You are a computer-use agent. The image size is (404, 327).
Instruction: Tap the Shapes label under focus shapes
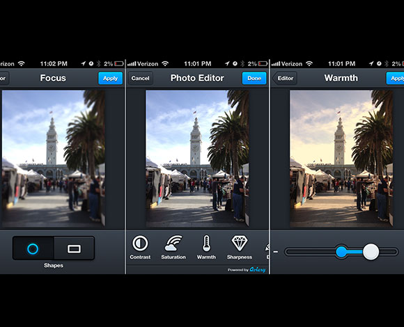click(x=54, y=265)
